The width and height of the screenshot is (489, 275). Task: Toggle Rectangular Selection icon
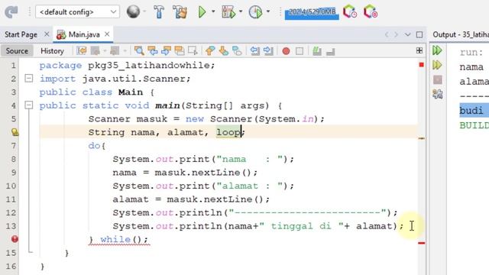(193, 50)
